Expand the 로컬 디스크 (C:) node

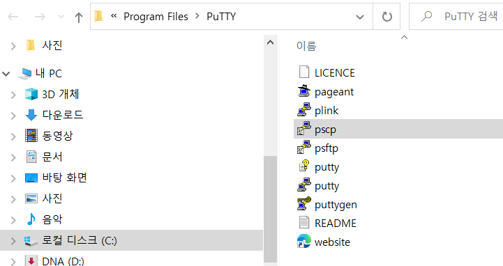point(13,241)
